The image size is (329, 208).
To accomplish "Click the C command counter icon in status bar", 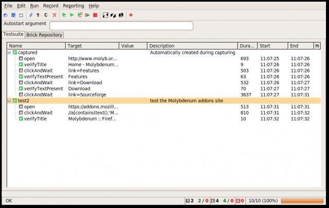I will tap(213, 201).
